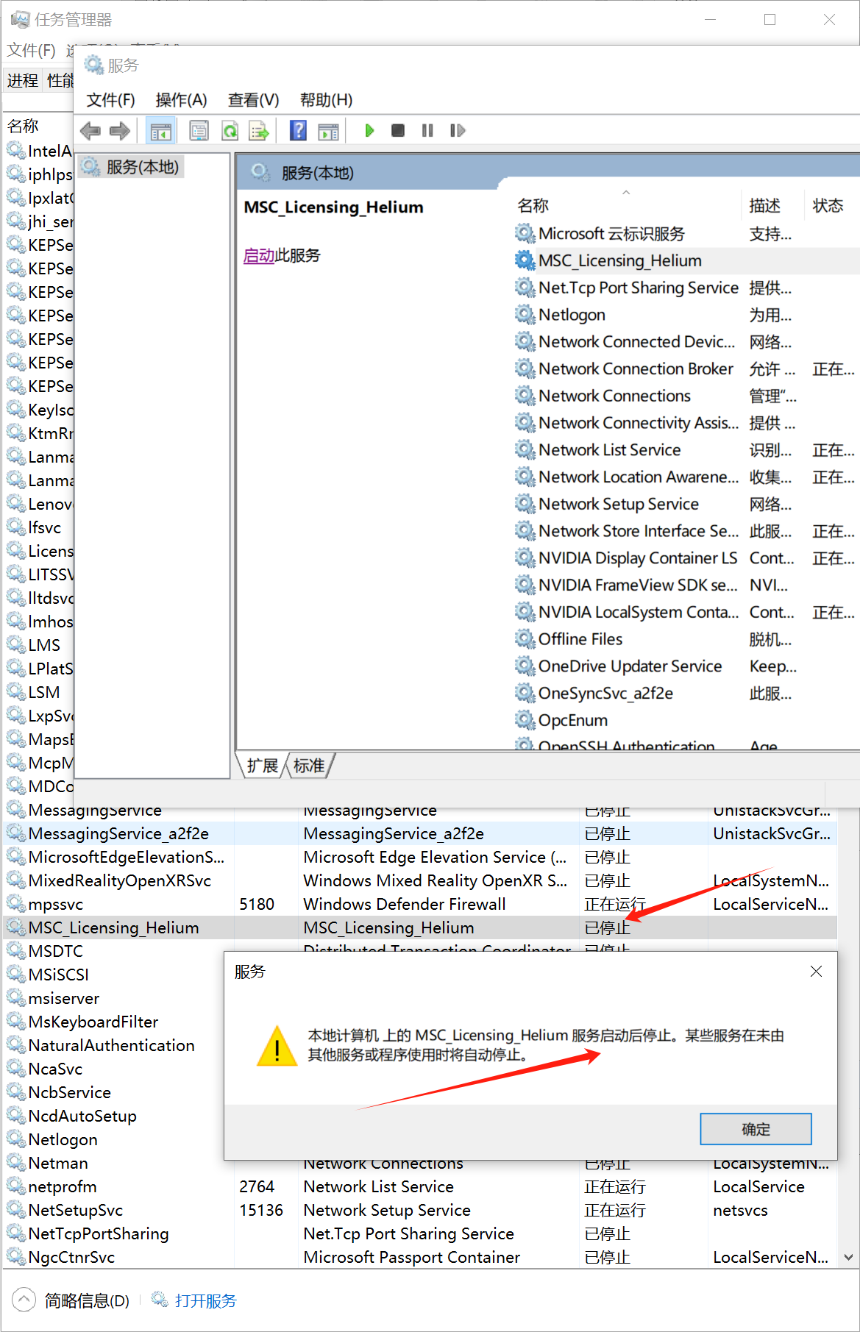The width and height of the screenshot is (860, 1332).
Task: Close the 服务 warning dialog with X
Action: [816, 972]
